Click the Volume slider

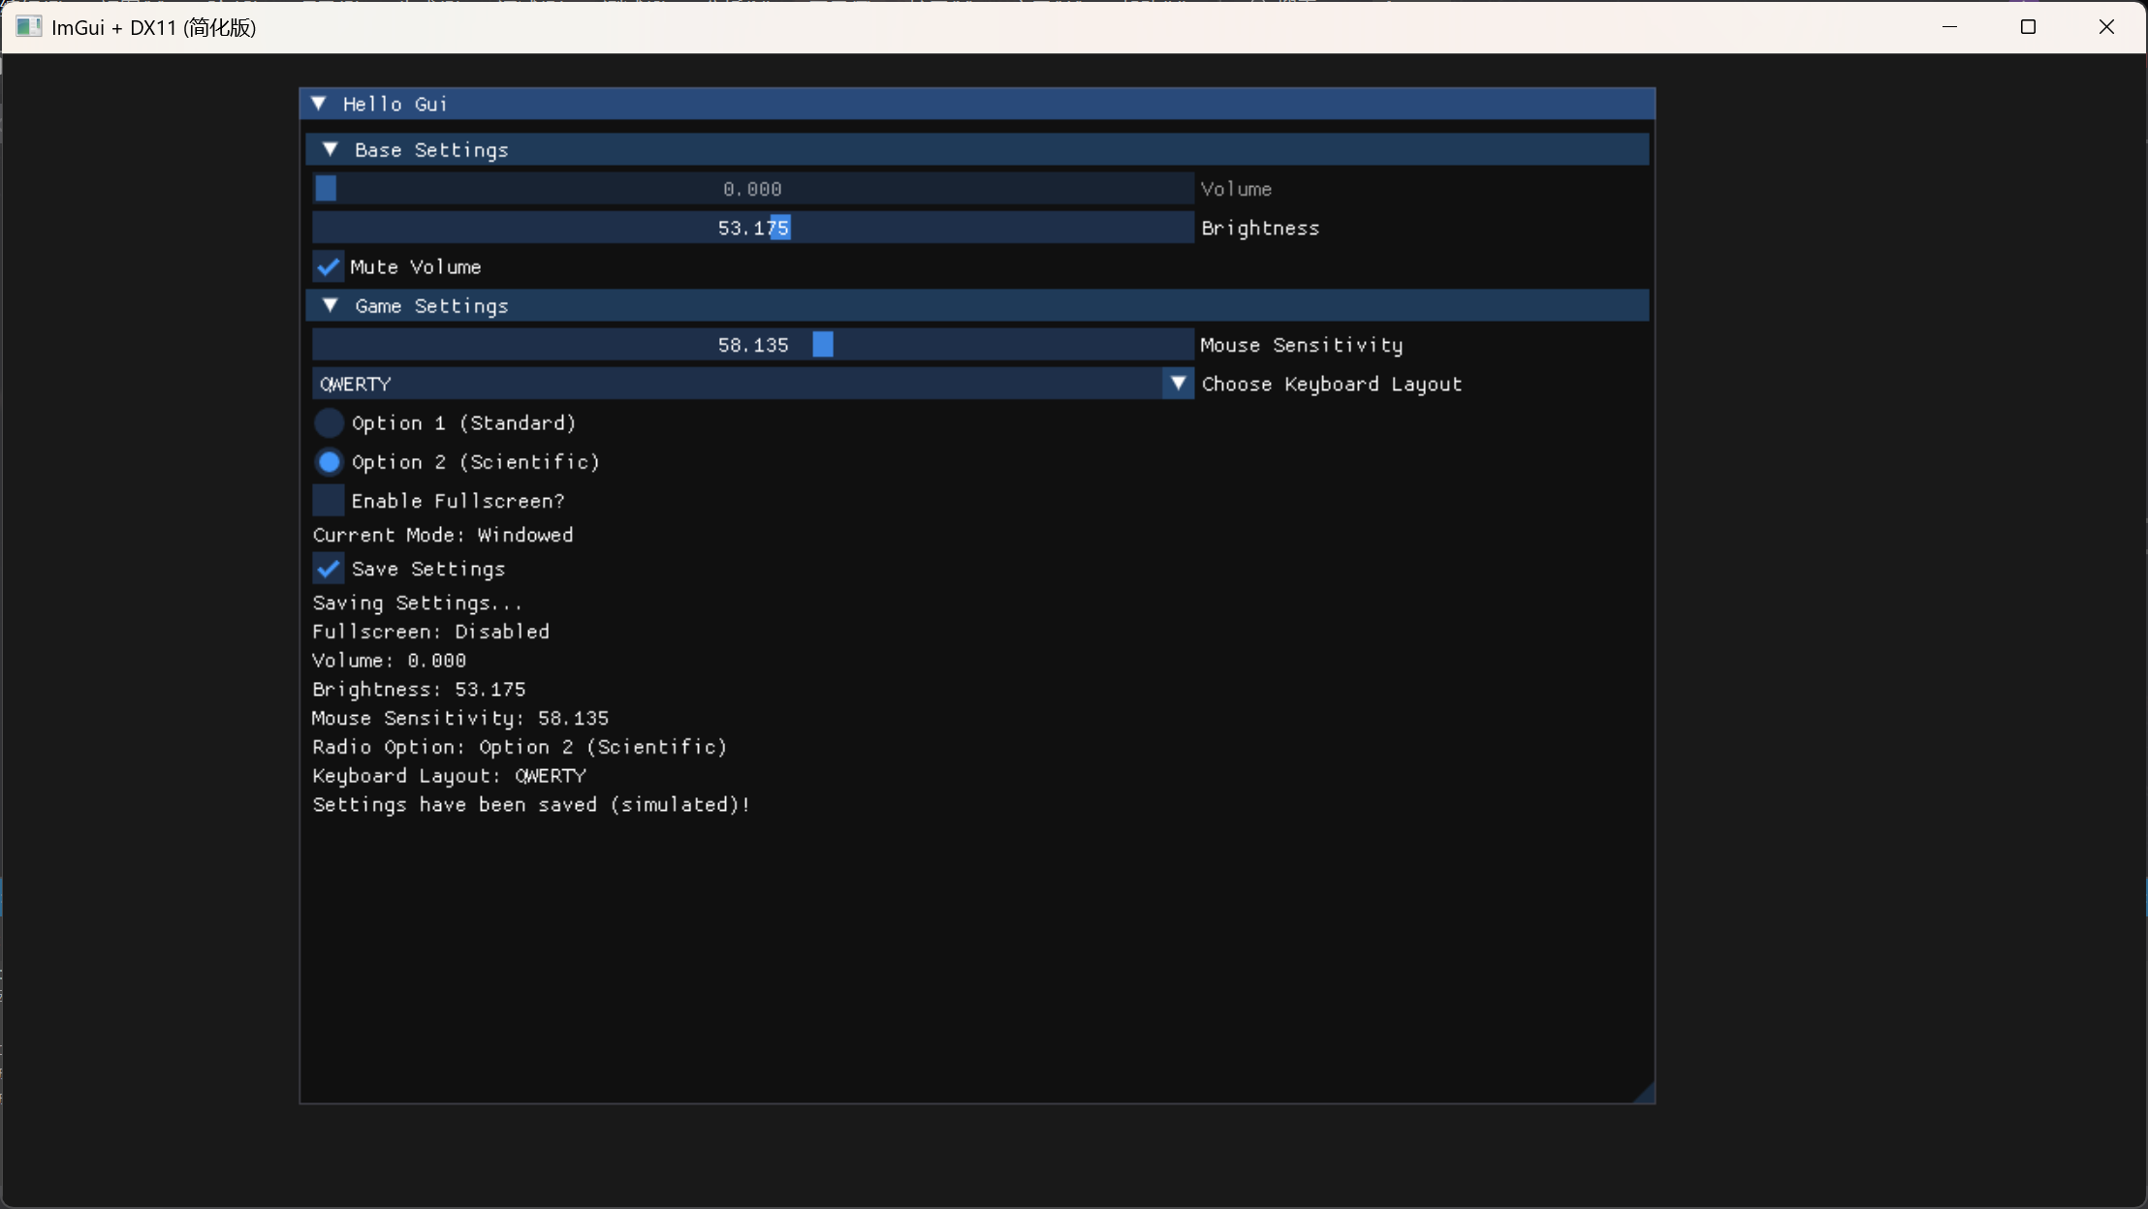[x=327, y=188]
